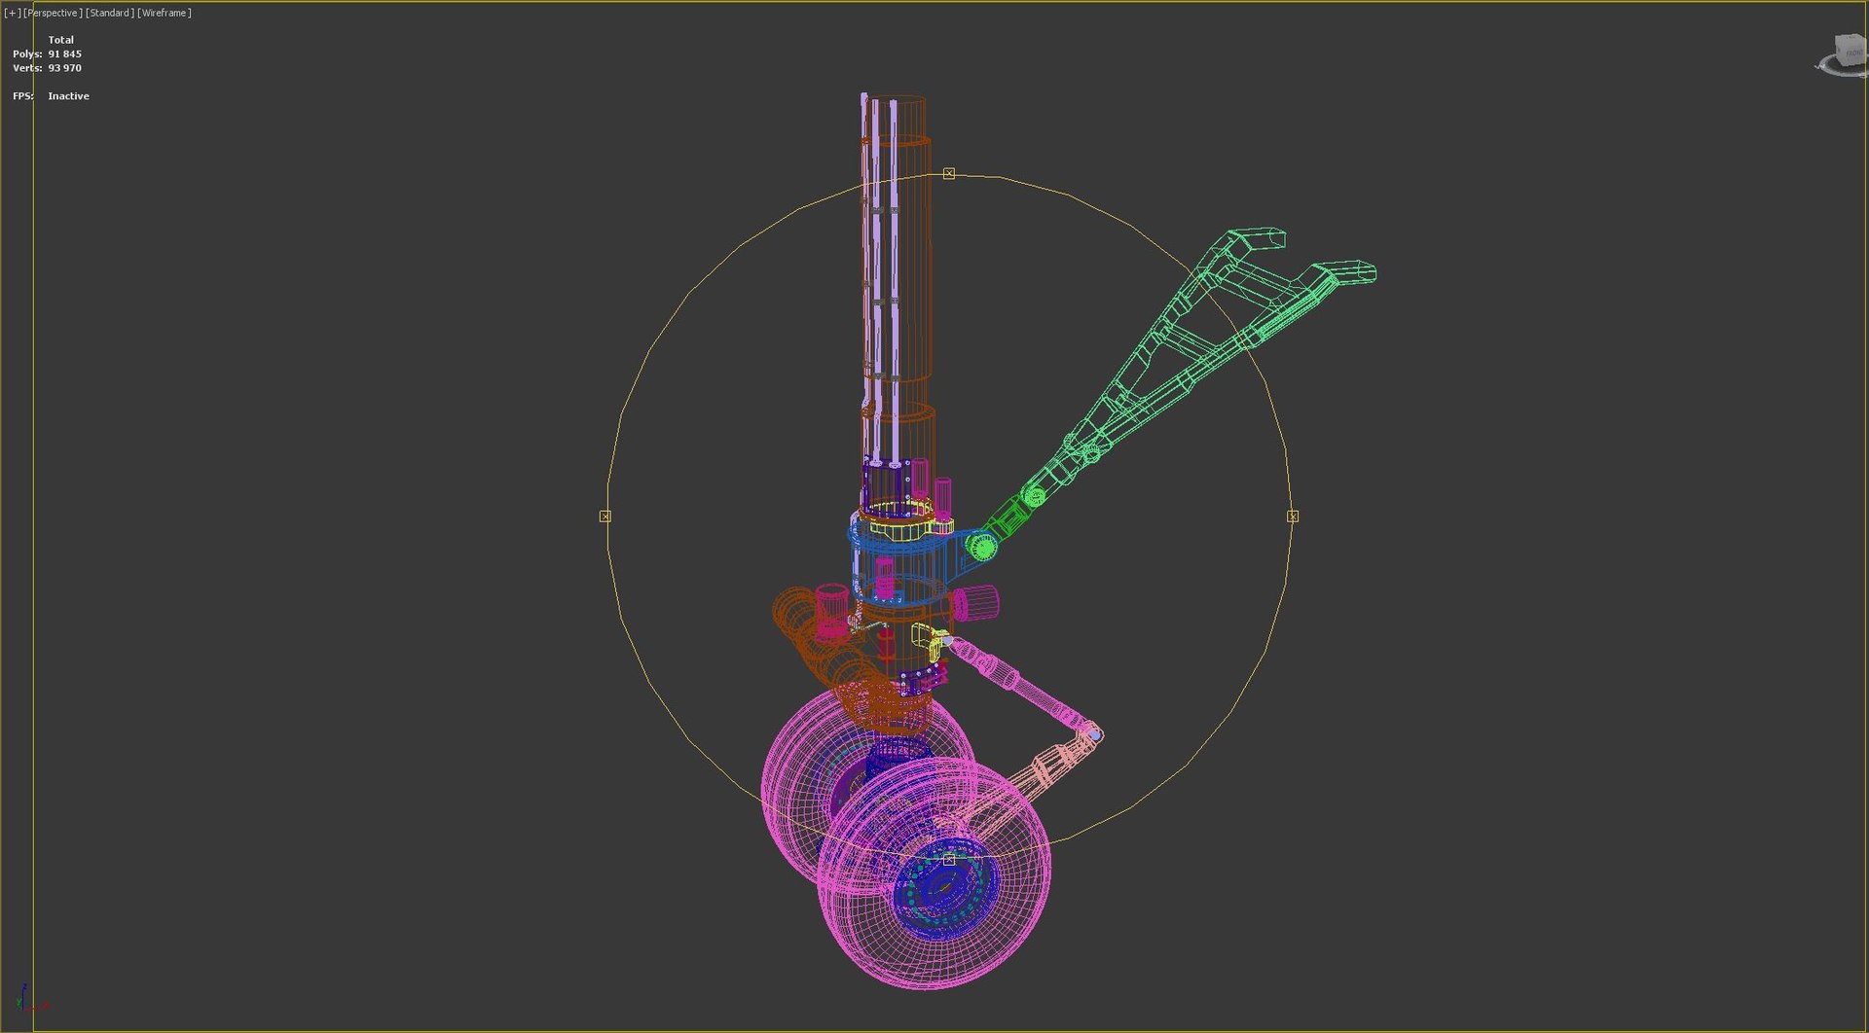This screenshot has height=1033, width=1869.
Task: Open the Standard shading label menu
Action: click(x=110, y=13)
